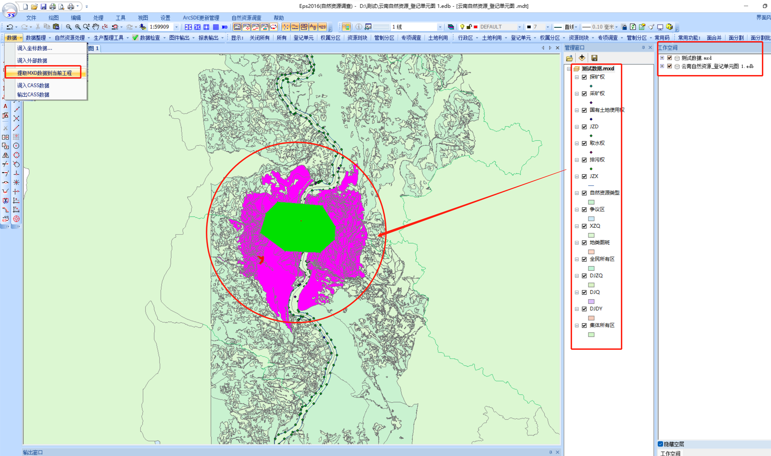Click the AB text annotation toolbar icon
Viewport: 771px width, 456px height.
click(x=313, y=27)
